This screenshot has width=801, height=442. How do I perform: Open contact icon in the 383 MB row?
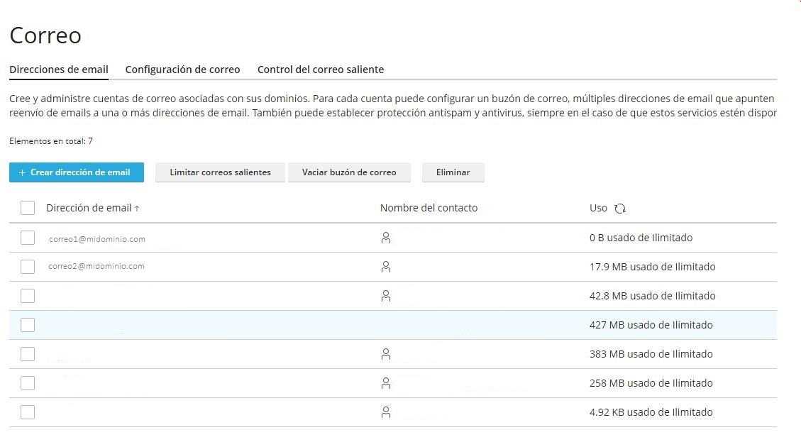(x=386, y=354)
